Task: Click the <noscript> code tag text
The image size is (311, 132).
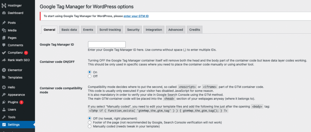Action: point(187,87)
